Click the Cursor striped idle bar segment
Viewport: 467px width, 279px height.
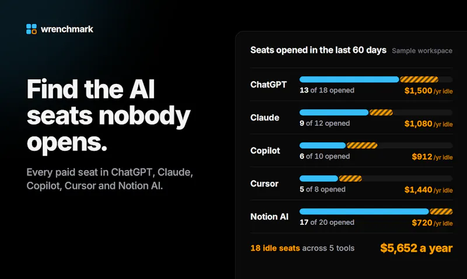[x=350, y=178]
